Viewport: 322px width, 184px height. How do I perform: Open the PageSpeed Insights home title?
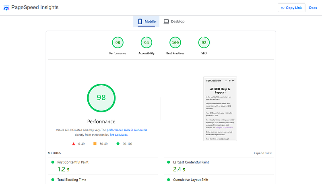point(35,7)
